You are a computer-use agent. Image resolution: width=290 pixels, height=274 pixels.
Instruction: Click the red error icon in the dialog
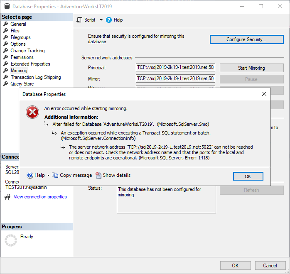tap(32, 112)
